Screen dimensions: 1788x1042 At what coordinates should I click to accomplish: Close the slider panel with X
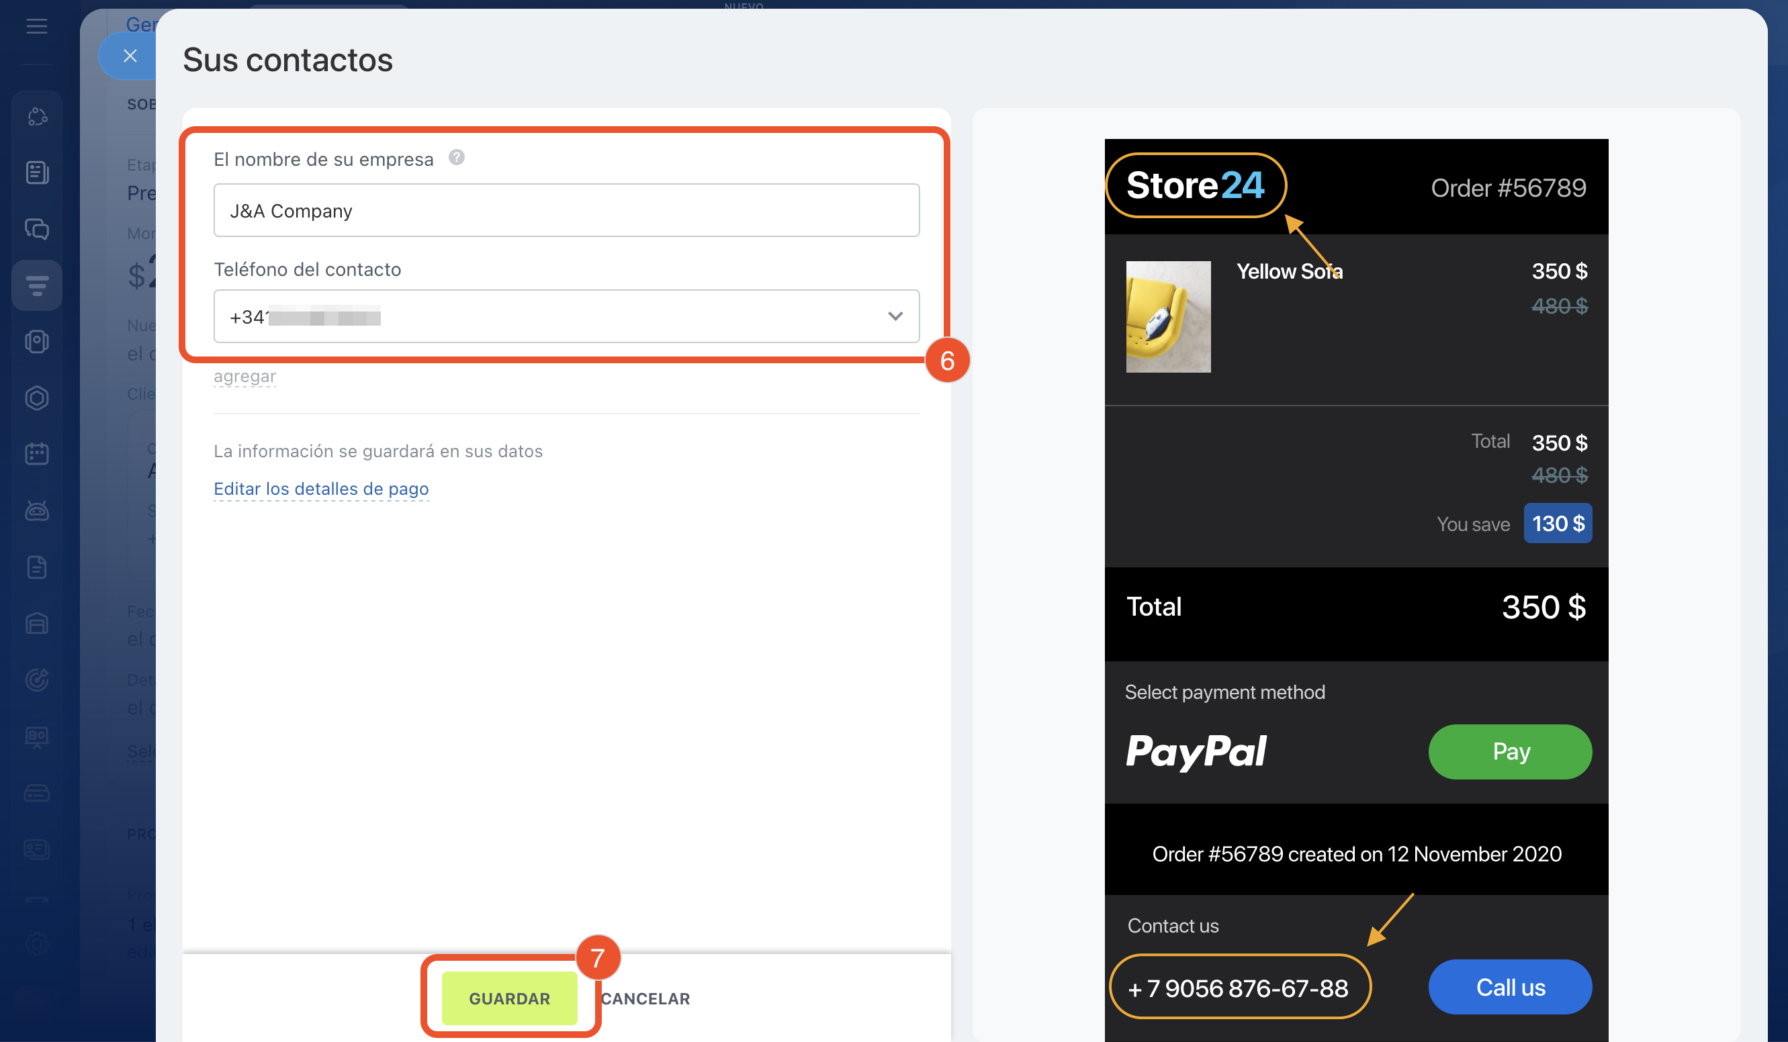(x=130, y=56)
